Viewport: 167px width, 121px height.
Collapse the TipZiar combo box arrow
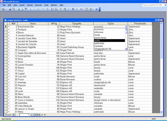pos(126,27)
